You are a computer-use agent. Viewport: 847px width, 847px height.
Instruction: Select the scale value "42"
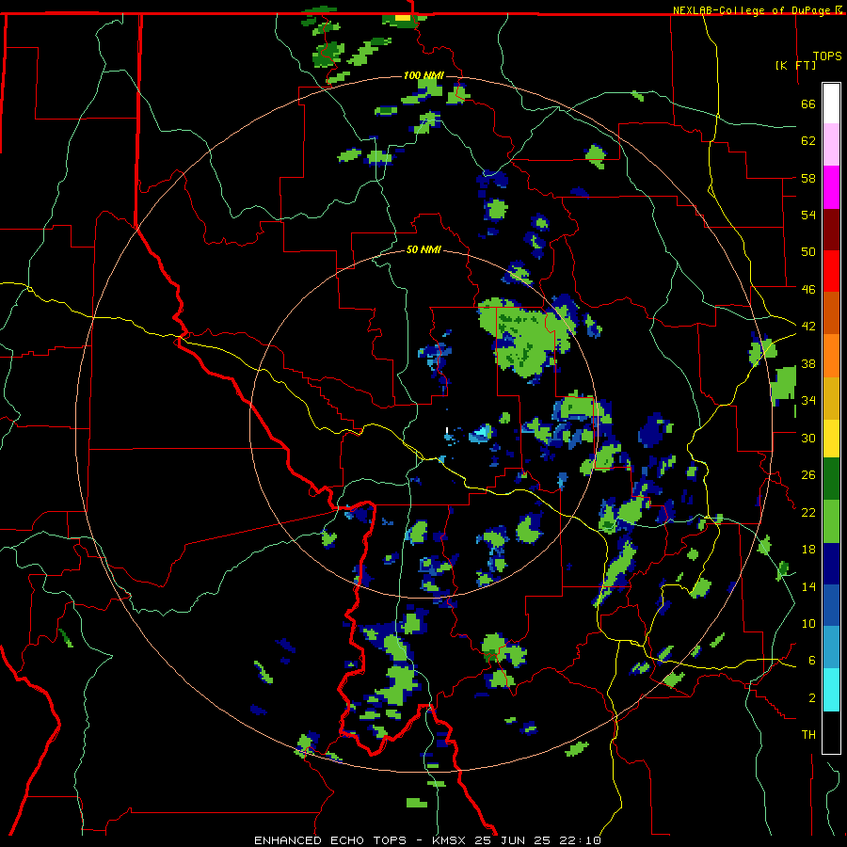pyautogui.click(x=808, y=326)
